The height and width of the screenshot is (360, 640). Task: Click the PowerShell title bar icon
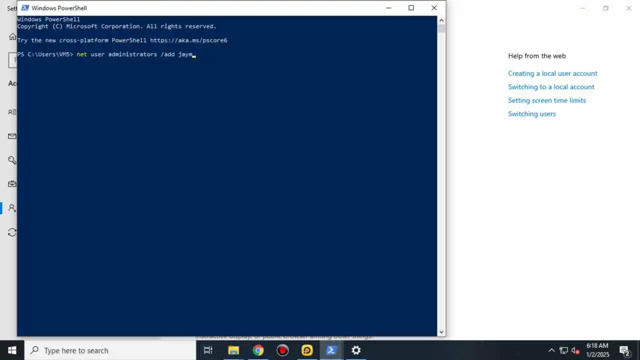pos(25,8)
